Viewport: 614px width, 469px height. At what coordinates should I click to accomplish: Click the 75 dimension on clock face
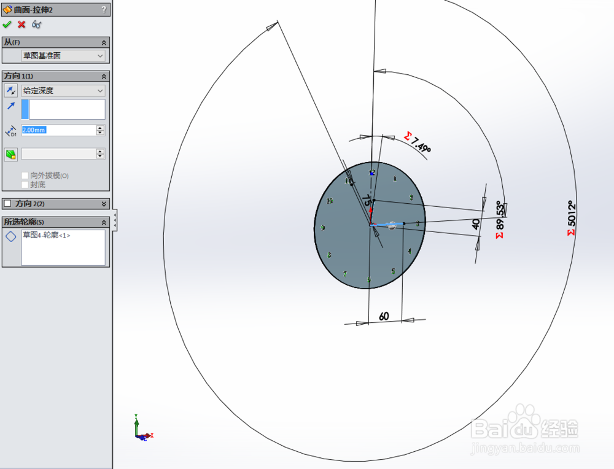pos(366,201)
